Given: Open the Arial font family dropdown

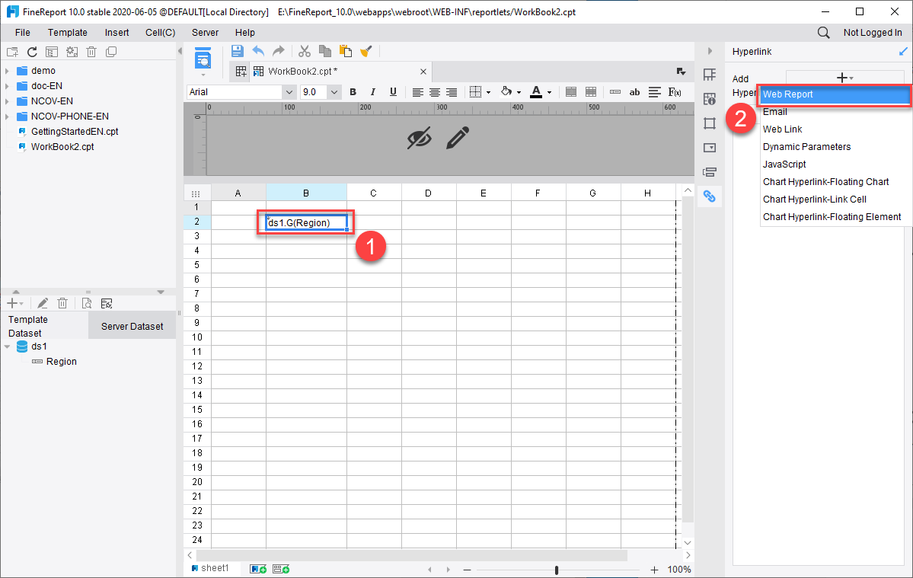Looking at the screenshot, I should point(289,91).
